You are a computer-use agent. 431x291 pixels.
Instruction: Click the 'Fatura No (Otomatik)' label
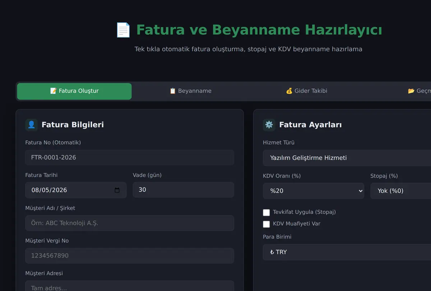53,142
